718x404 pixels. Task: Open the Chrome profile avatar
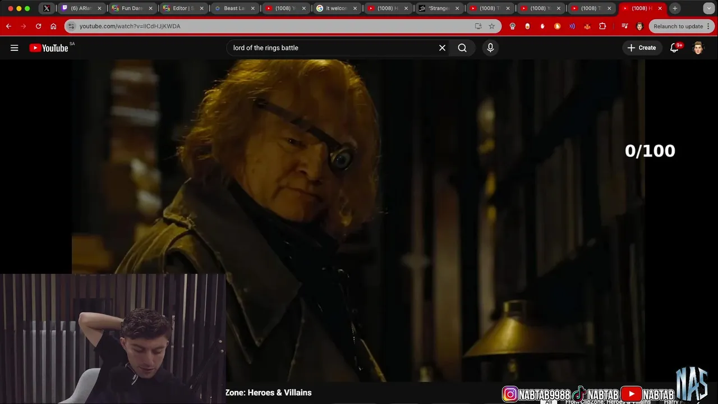[639, 26]
